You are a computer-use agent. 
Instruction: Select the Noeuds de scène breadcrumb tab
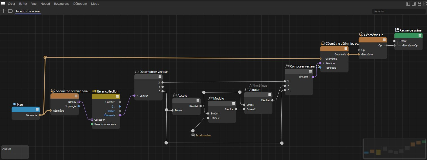(28, 11)
